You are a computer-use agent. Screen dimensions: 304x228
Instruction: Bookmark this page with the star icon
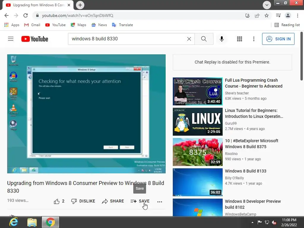[267, 15]
